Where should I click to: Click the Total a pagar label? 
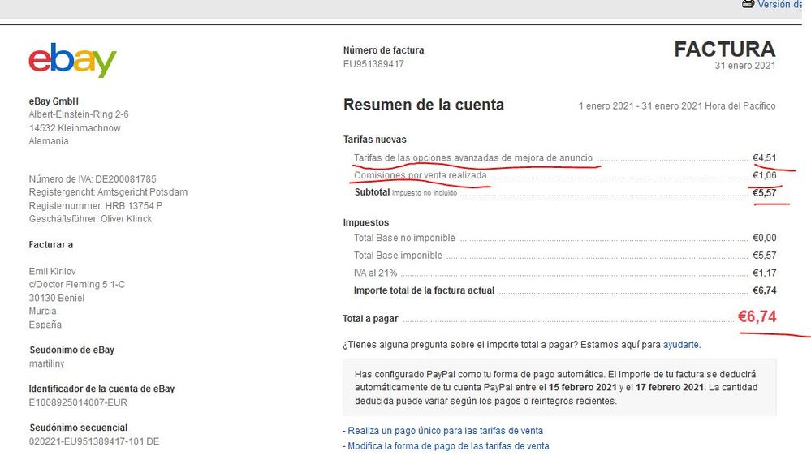pyautogui.click(x=370, y=319)
